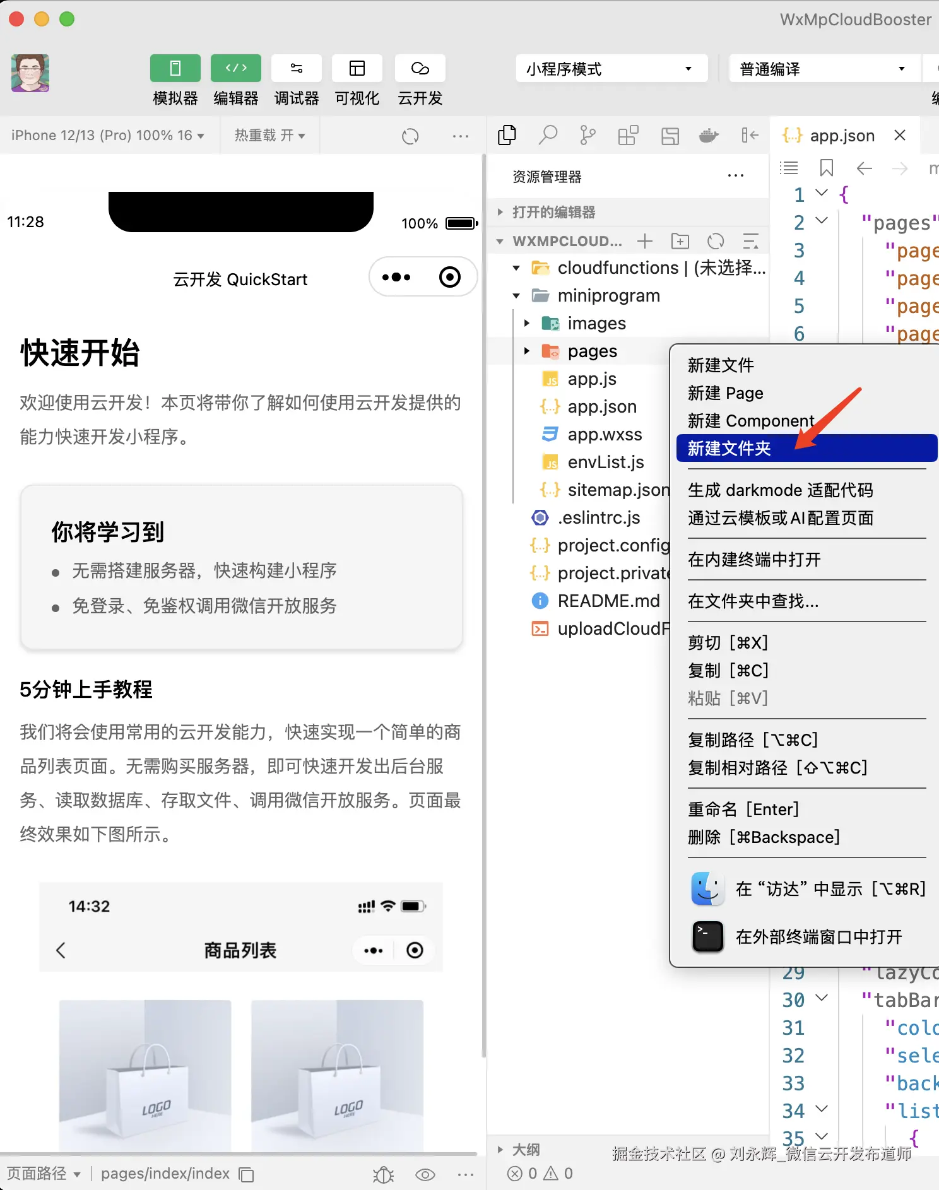Open the Docker whale icon in the activity bar
Screen dimensions: 939x1190
(709, 135)
